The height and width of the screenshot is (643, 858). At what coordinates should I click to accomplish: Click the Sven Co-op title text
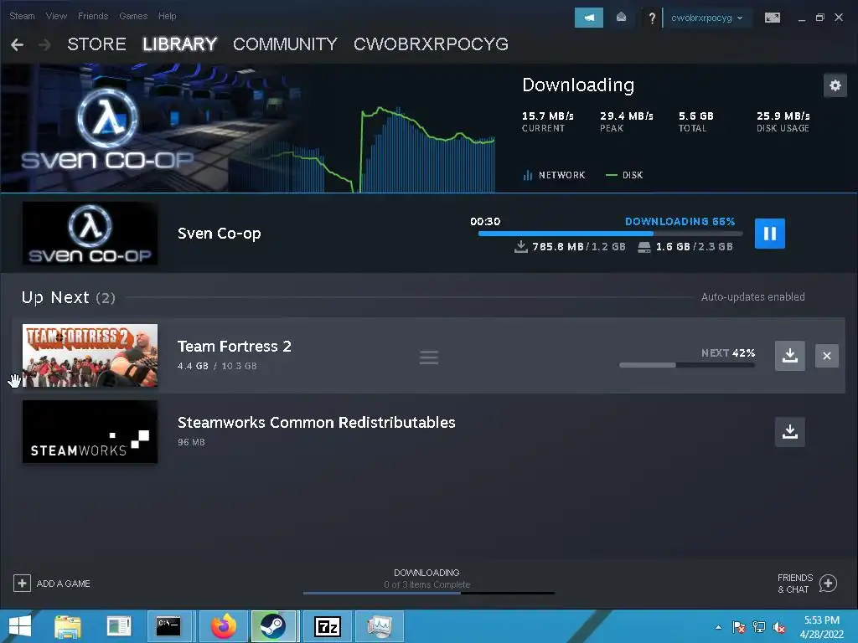pyautogui.click(x=219, y=234)
